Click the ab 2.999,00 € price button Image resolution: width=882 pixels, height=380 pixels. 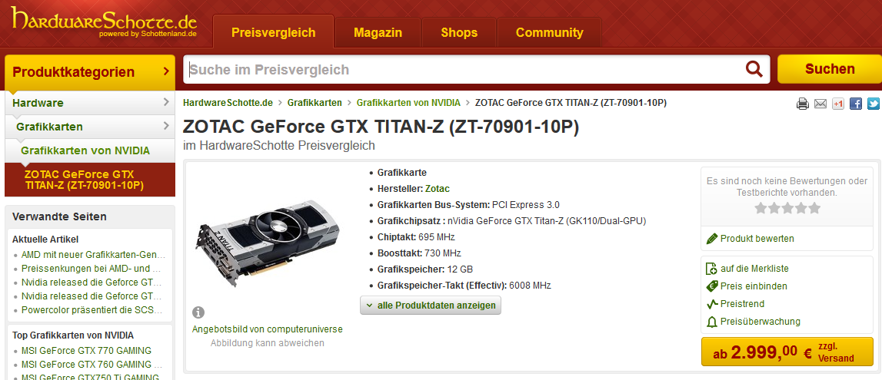787,352
